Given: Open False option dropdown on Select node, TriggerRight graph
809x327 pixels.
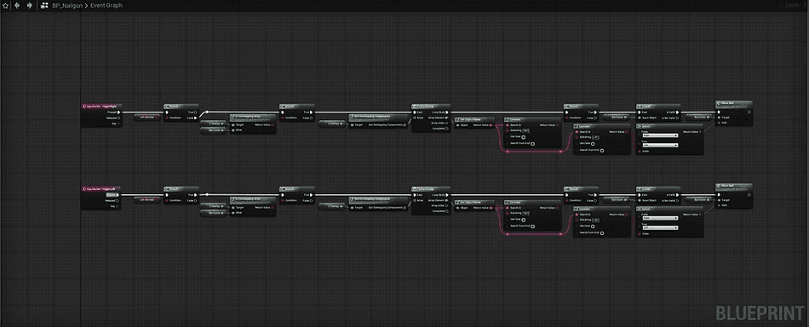Looking at the screenshot, I should click(660, 135).
